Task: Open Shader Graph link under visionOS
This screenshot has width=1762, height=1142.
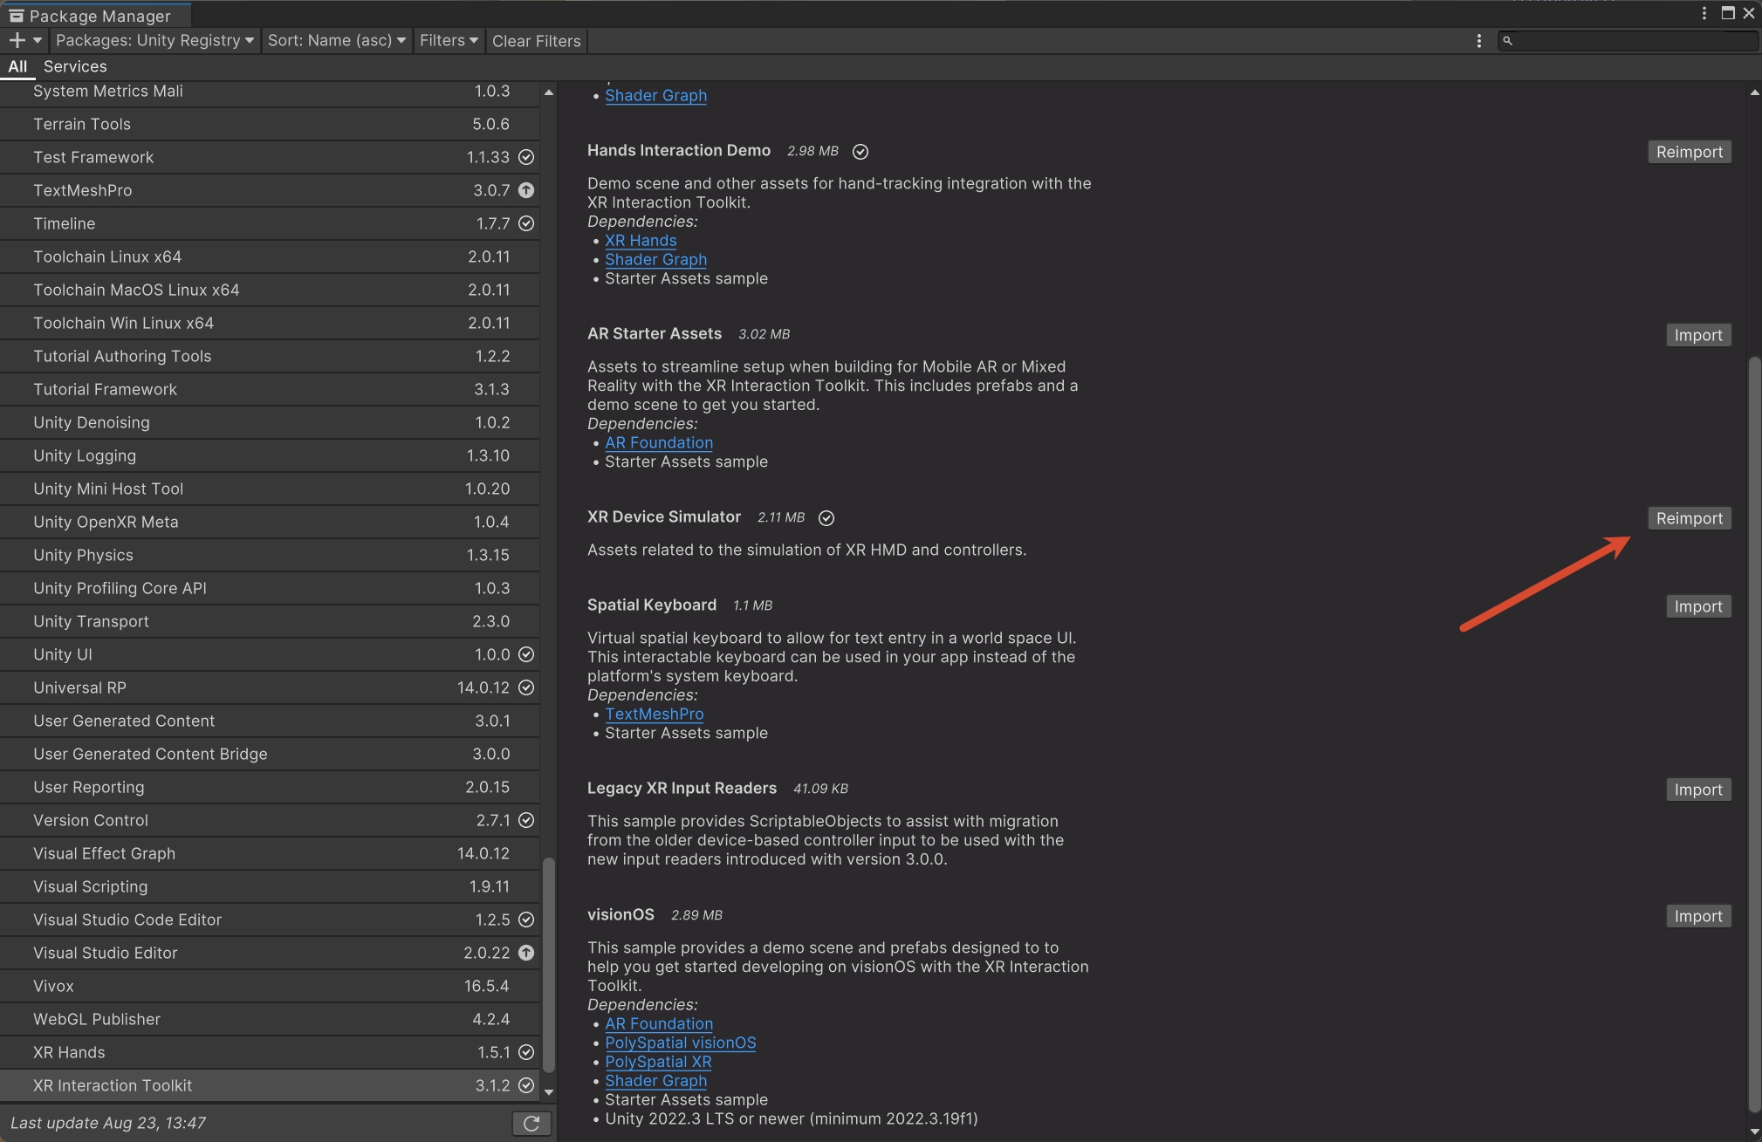Action: click(655, 1081)
